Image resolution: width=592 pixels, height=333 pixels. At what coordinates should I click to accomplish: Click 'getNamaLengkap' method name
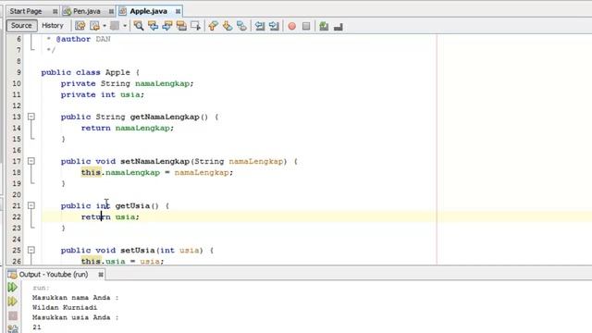click(165, 117)
